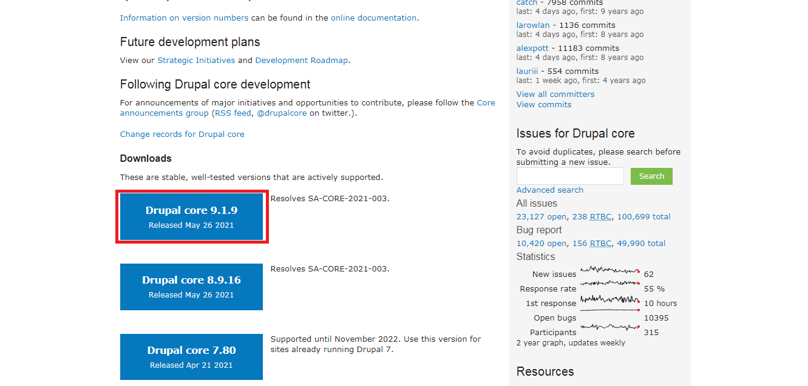Click the New issues sparkline graph
The image size is (808, 386).
coord(610,270)
